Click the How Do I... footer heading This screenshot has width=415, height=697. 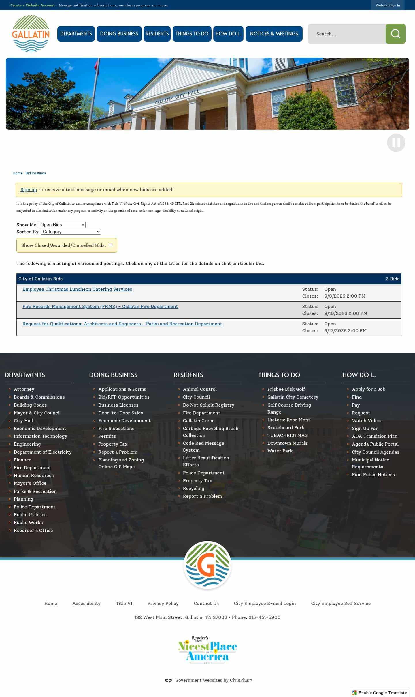(359, 375)
